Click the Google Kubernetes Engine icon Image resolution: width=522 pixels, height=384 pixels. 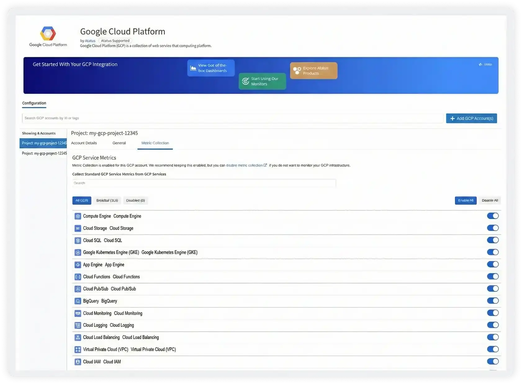click(x=78, y=252)
